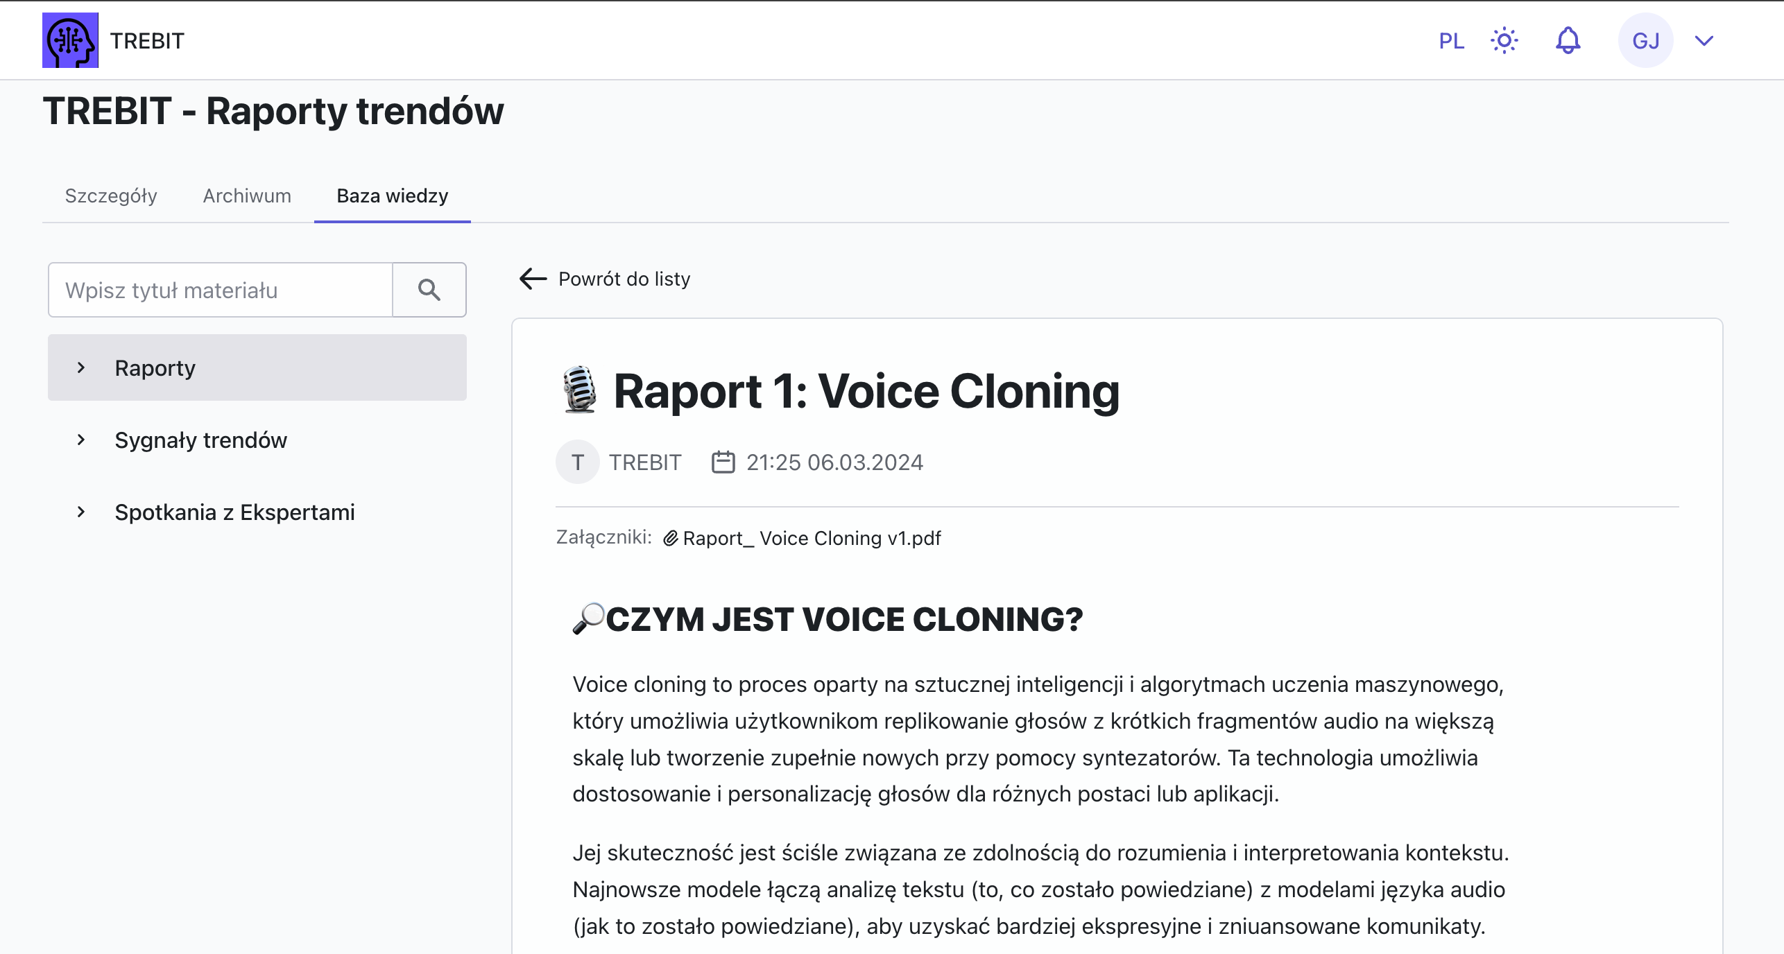1784x954 pixels.
Task: Select the Baza wiedzy tab
Action: click(393, 196)
